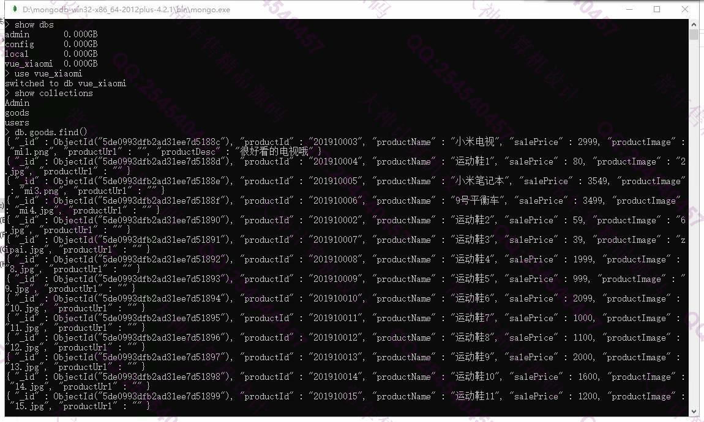Screen dimensions: 704x422
Task: Maximize the mongo.exe console window
Action: coord(657,9)
